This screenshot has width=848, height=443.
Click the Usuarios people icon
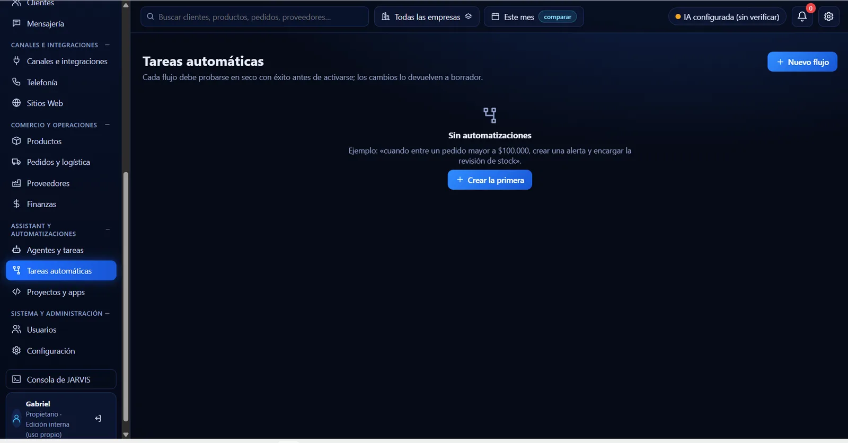[x=16, y=329]
